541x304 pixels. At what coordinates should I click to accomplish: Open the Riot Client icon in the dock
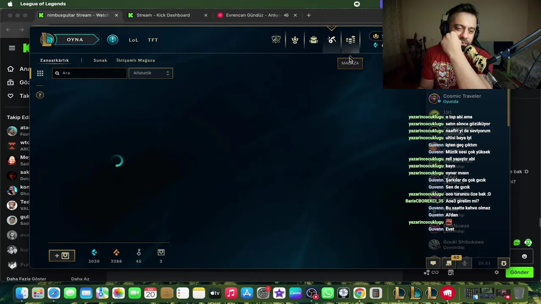click(447, 293)
